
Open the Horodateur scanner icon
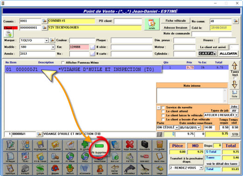click(130, 170)
